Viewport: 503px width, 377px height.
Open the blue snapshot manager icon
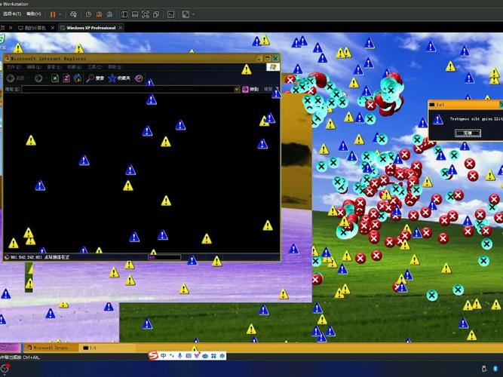tap(109, 14)
